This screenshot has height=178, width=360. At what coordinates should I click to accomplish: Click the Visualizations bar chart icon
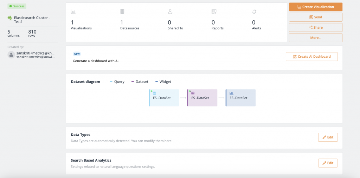click(x=73, y=12)
